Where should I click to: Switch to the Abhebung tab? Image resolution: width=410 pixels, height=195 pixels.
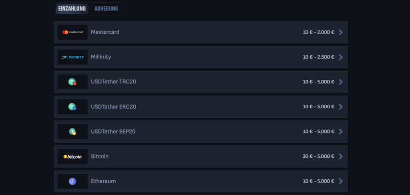coord(106,8)
